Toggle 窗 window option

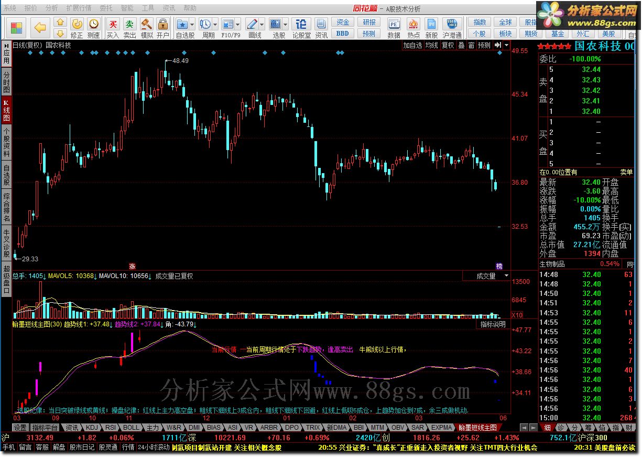tap(471, 46)
